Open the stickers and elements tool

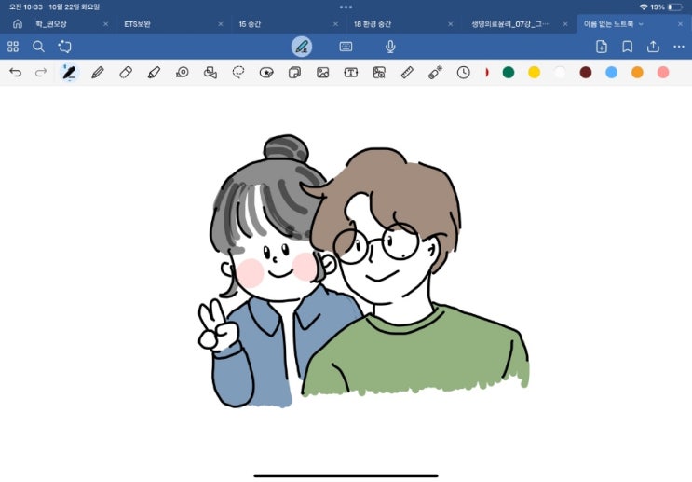point(266,73)
